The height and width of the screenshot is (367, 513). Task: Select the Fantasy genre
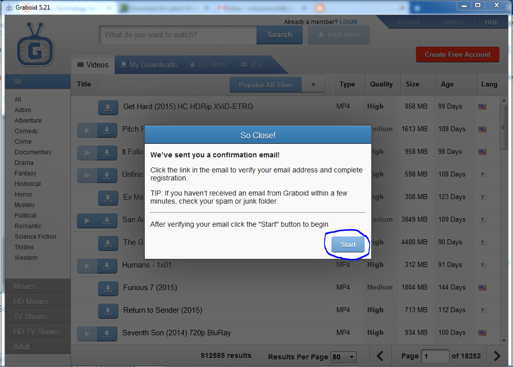tap(25, 173)
